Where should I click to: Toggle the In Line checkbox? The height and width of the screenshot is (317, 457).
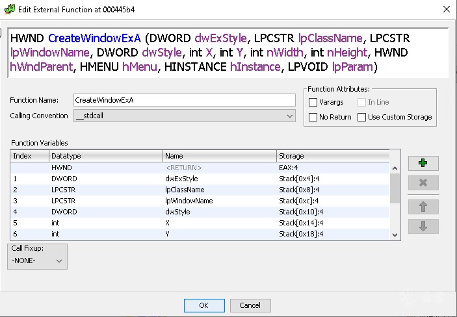[361, 102]
